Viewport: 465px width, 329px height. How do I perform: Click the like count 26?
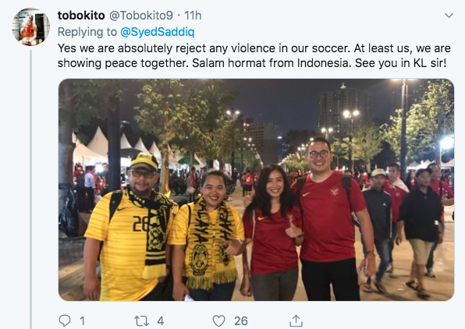(241, 321)
